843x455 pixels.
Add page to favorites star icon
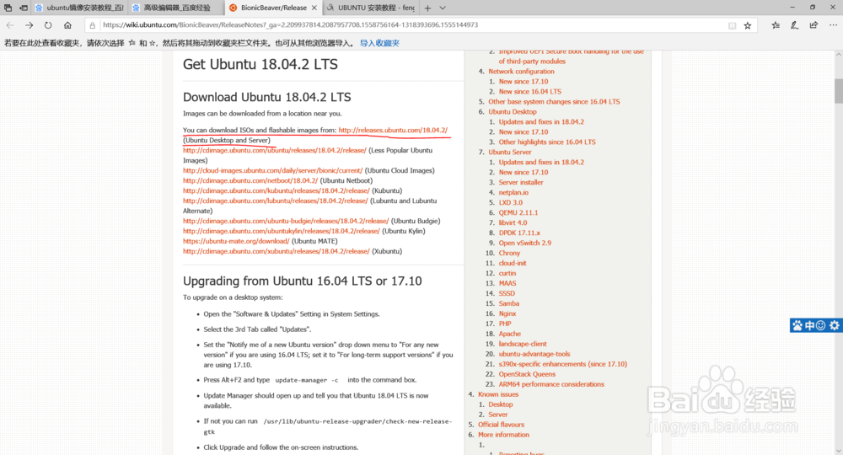pos(747,25)
